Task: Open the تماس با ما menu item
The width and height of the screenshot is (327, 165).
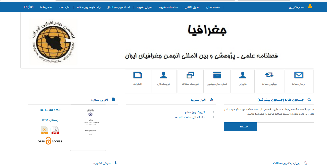Action: tap(46, 7)
